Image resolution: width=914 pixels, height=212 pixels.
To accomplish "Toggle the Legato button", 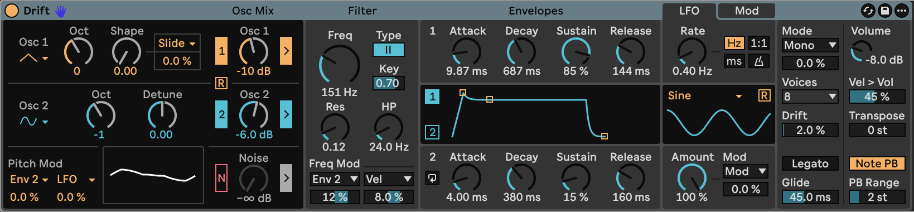I will click(810, 163).
